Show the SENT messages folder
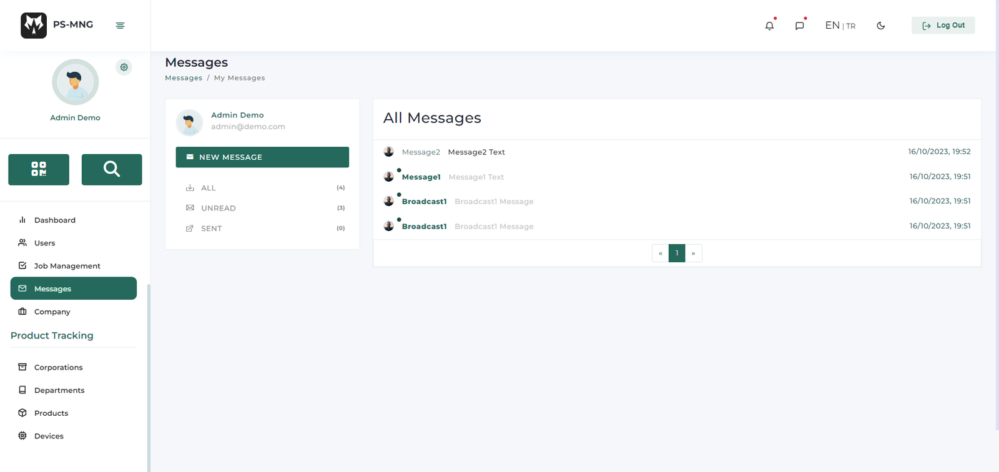This screenshot has height=472, width=999. click(211, 229)
